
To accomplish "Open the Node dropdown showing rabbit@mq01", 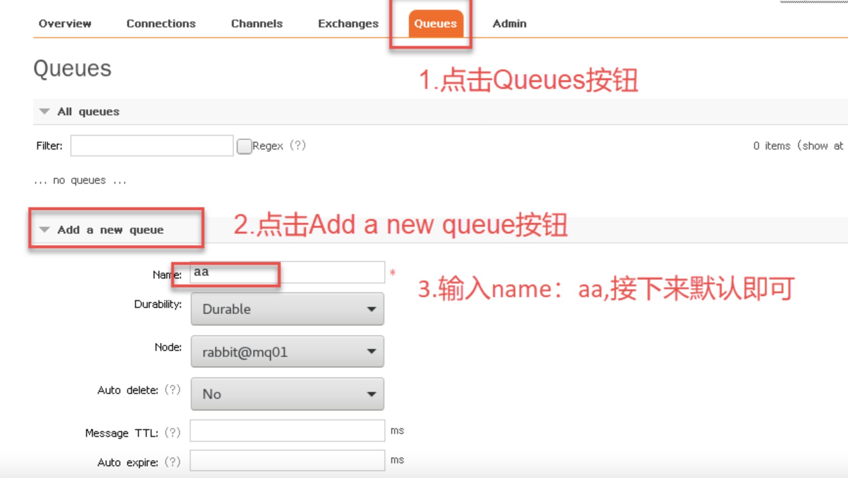I will (x=287, y=351).
